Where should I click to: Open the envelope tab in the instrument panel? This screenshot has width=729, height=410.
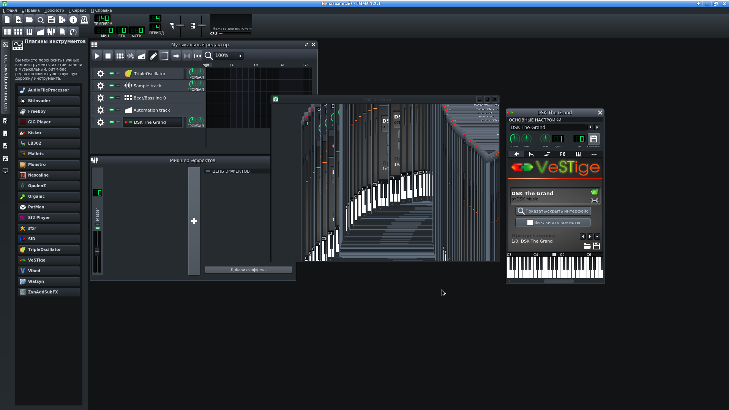[531, 154]
